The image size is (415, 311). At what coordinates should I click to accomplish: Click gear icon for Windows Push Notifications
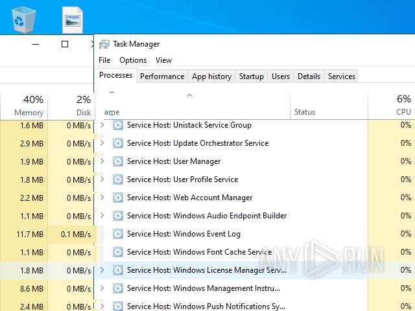[x=118, y=306]
